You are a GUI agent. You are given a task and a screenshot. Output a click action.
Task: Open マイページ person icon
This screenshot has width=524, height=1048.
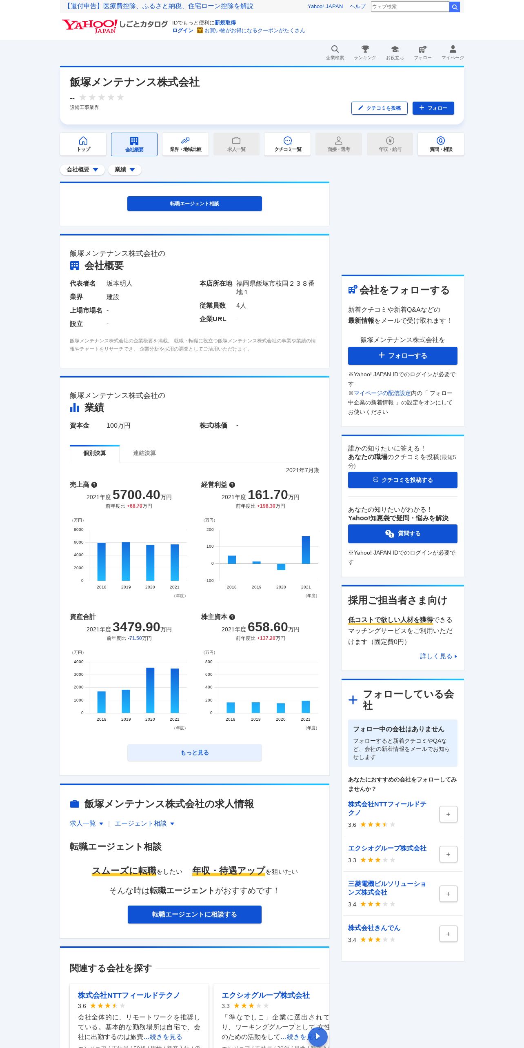tap(453, 52)
